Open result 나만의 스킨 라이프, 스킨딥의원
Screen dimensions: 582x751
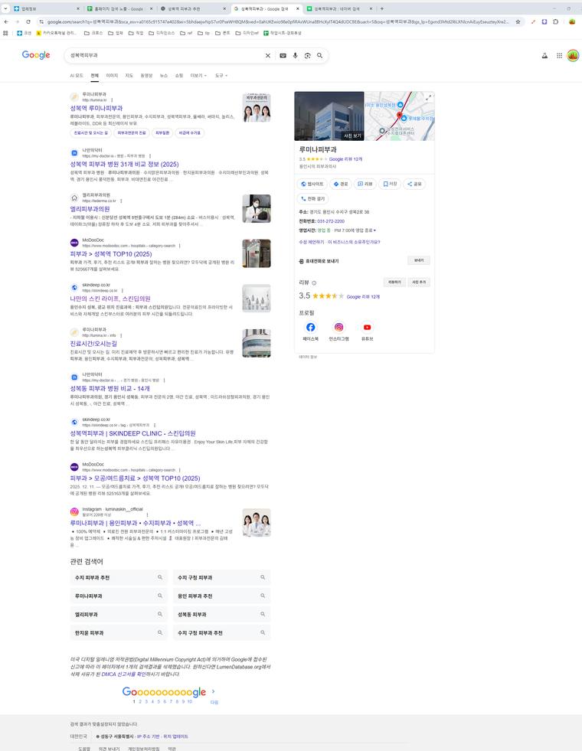[x=110, y=299]
